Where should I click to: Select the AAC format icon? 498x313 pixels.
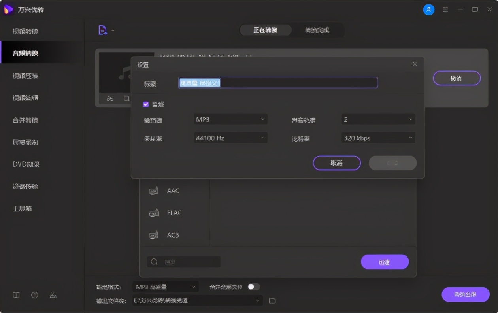(x=154, y=191)
